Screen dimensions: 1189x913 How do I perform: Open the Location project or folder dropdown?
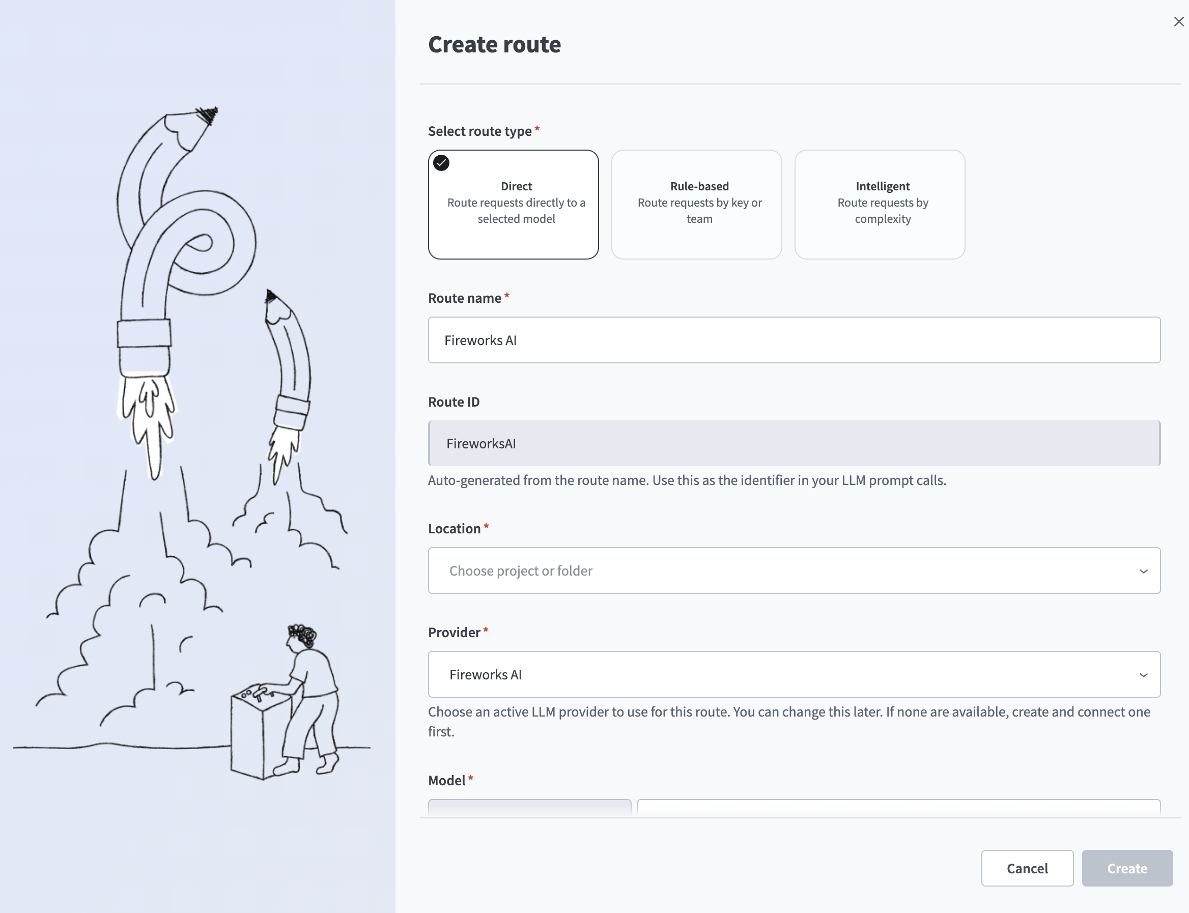tap(794, 570)
